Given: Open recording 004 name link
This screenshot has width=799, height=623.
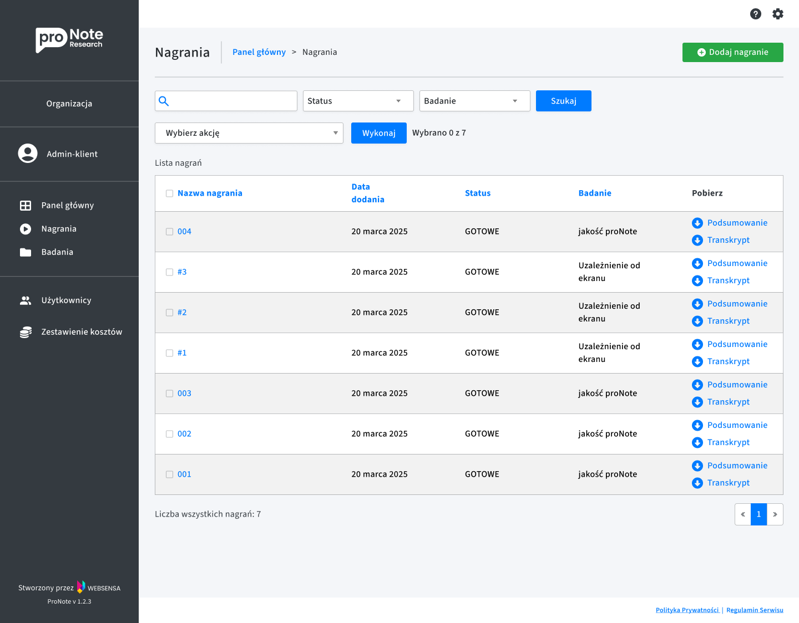Looking at the screenshot, I should click(184, 232).
